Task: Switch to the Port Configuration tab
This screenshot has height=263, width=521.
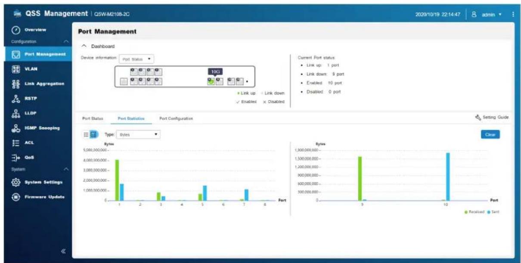Action: [x=176, y=118]
